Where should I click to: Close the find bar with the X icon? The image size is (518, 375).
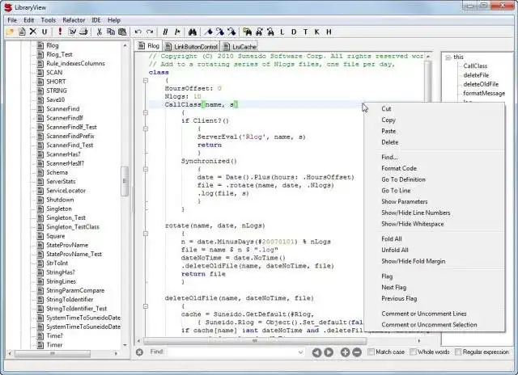click(139, 352)
